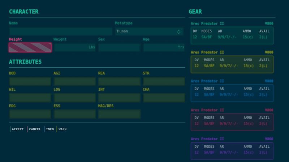Click the highlighted Height field
The height and width of the screenshot is (162, 289).
[30, 48]
